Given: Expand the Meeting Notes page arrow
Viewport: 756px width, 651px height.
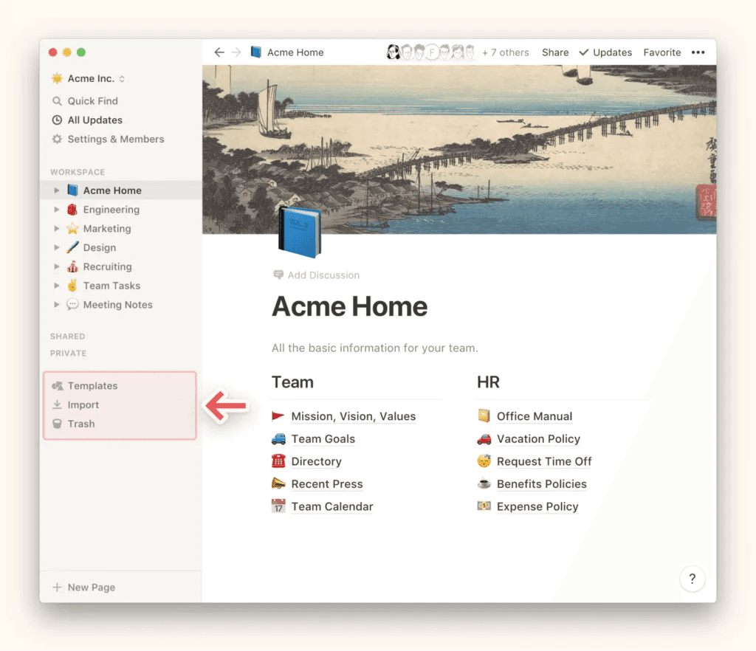Looking at the screenshot, I should [56, 305].
